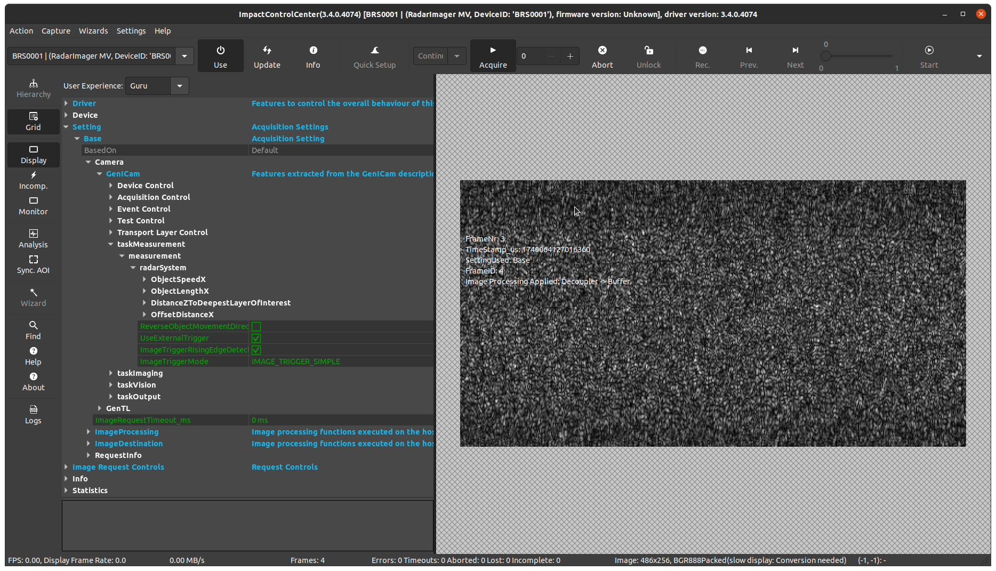The width and height of the screenshot is (996, 571).
Task: Open the Analysis panel icon
Action: click(x=34, y=234)
